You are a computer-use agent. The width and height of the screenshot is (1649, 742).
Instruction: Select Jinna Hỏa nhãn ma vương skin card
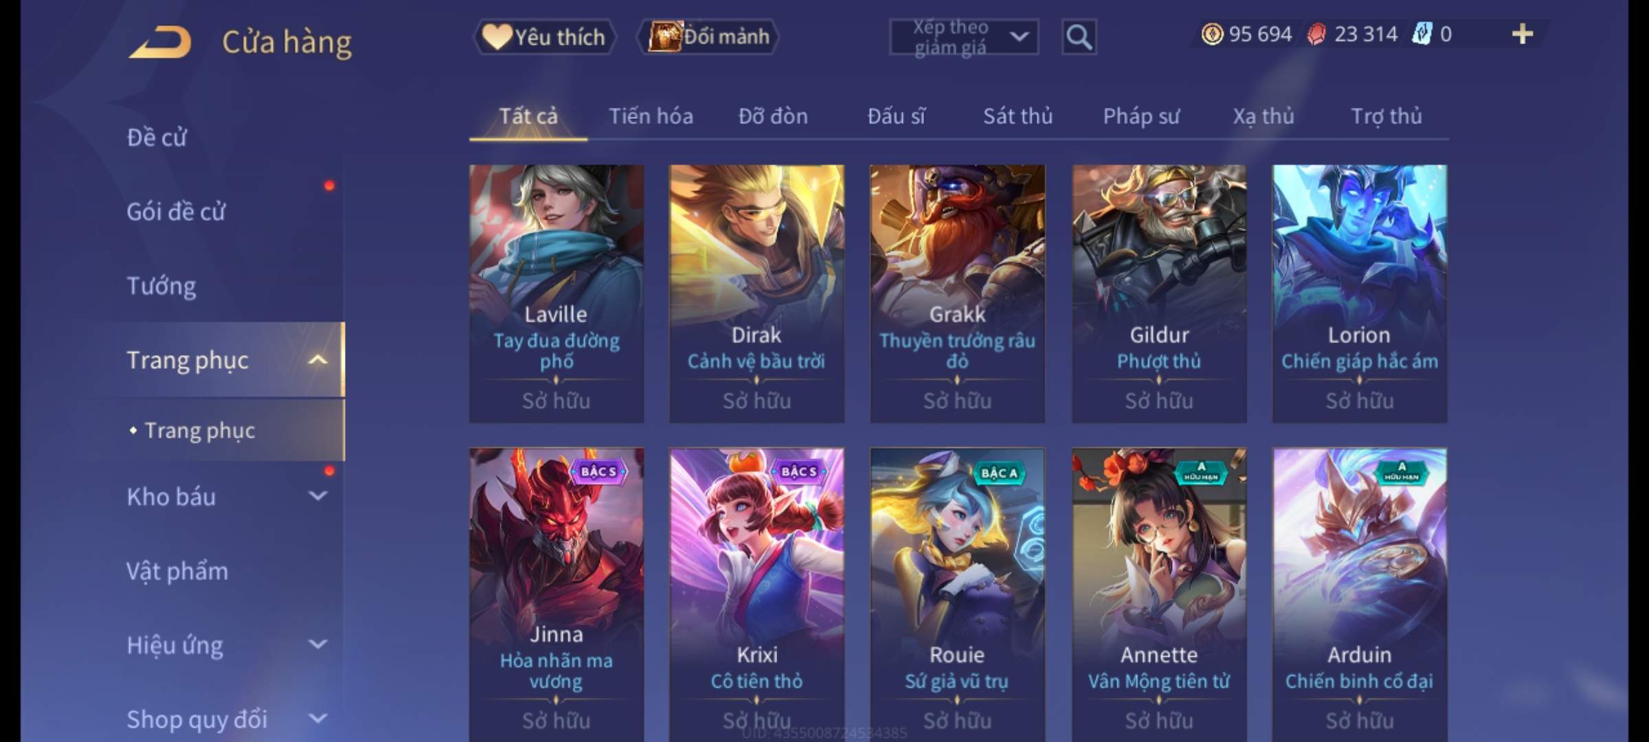tap(557, 595)
